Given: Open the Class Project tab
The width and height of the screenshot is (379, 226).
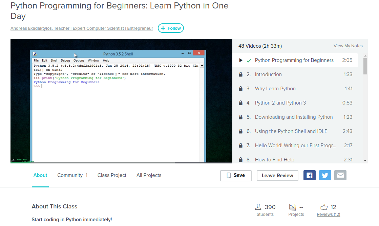Looking at the screenshot, I should click(112, 175).
